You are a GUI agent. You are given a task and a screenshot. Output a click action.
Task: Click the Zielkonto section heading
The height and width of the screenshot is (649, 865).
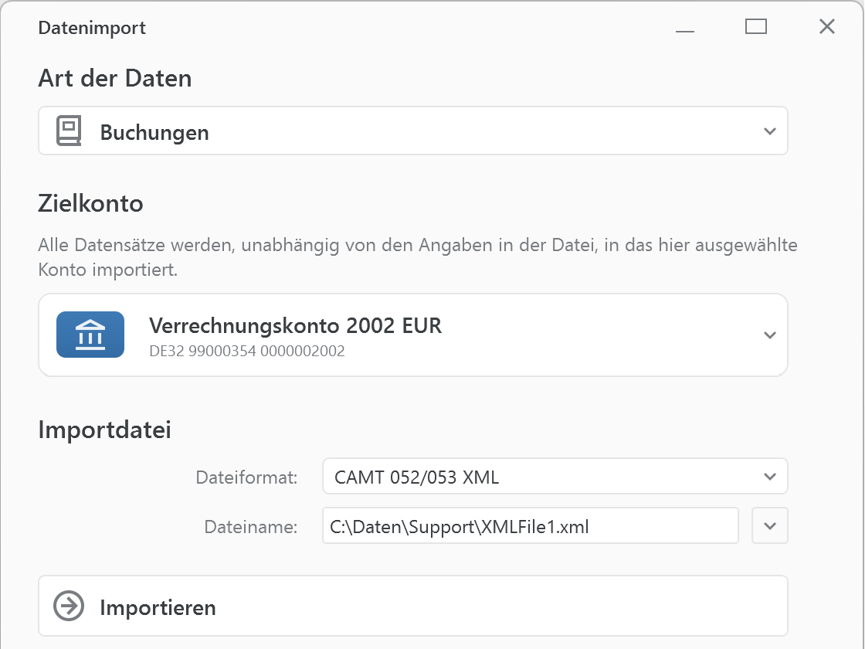[x=90, y=203]
